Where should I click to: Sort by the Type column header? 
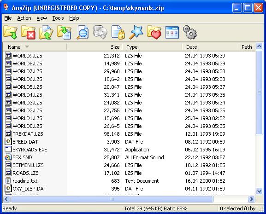click(x=152, y=47)
